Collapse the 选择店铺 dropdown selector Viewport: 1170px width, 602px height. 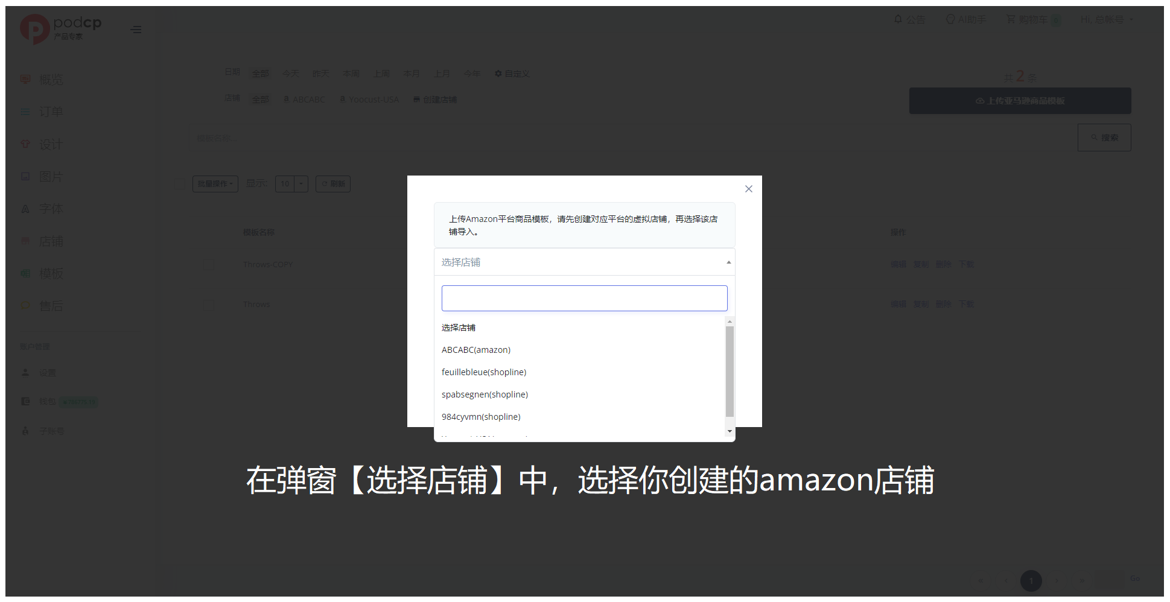[x=584, y=262]
